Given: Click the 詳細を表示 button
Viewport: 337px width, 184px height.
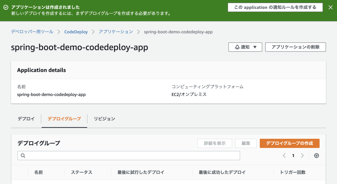Looking at the screenshot, I should click(215, 143).
